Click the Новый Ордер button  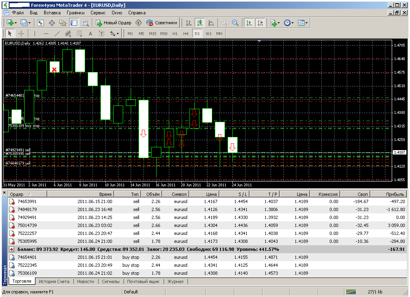tap(113, 23)
